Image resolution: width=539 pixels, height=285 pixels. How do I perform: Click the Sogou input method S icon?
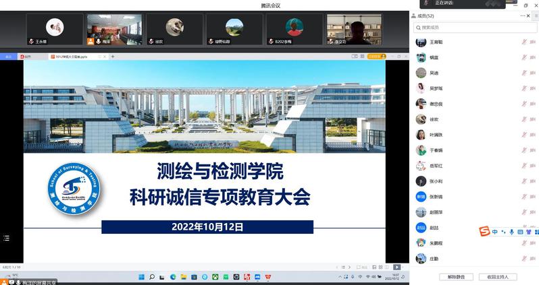(484, 232)
